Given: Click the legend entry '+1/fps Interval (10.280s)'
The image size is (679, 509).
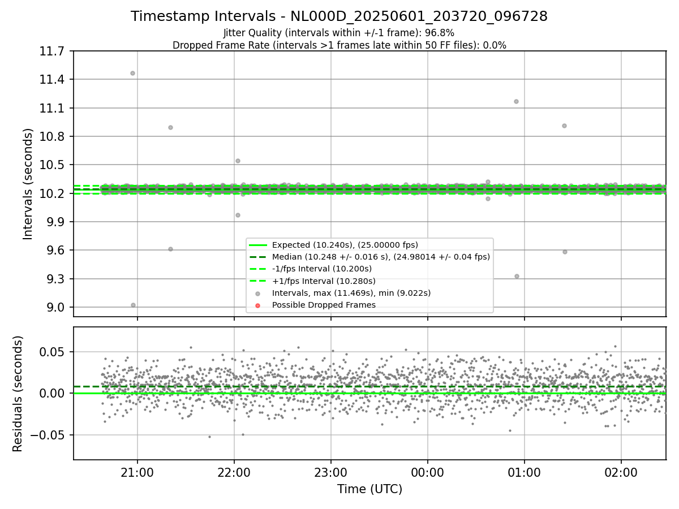Looking at the screenshot, I should tap(324, 281).
